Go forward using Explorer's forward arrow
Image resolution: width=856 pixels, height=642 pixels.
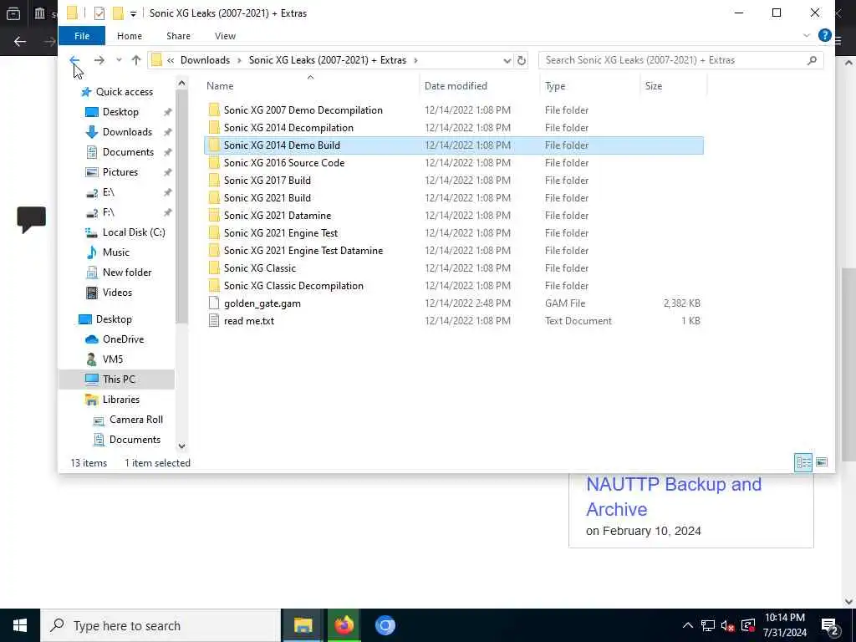pos(99,60)
